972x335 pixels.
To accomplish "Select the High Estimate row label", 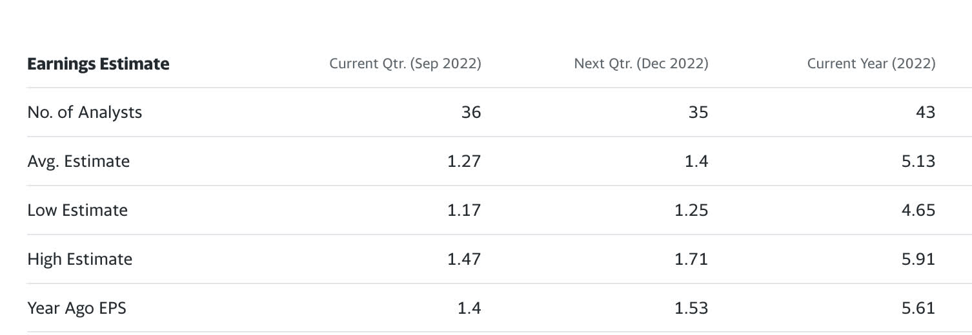I will tap(79, 259).
